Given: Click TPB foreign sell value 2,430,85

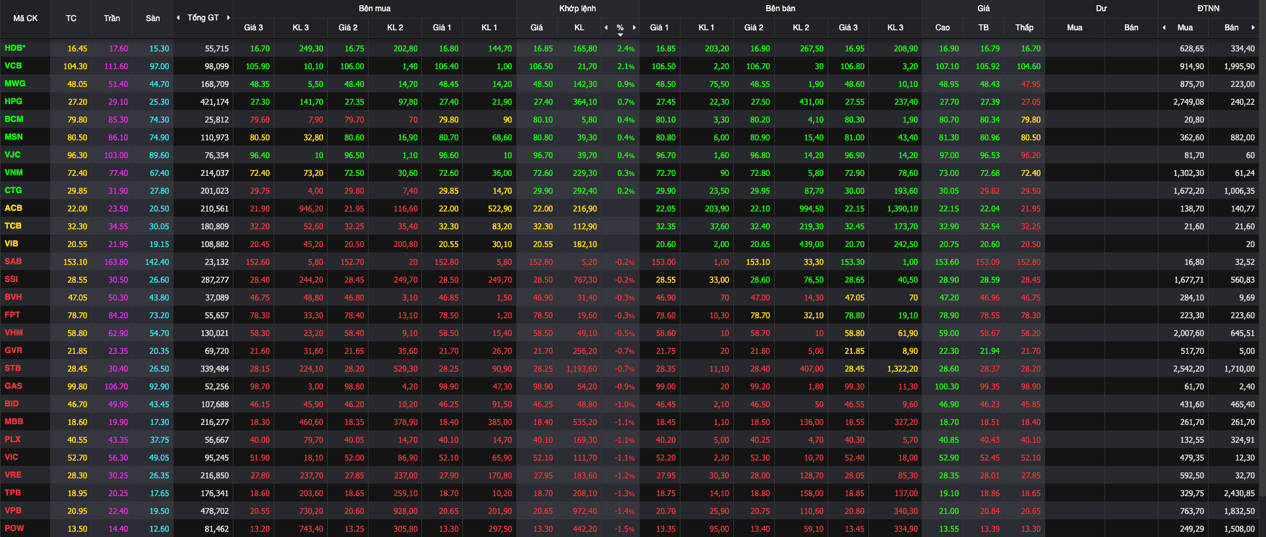Looking at the screenshot, I should pos(1239,494).
